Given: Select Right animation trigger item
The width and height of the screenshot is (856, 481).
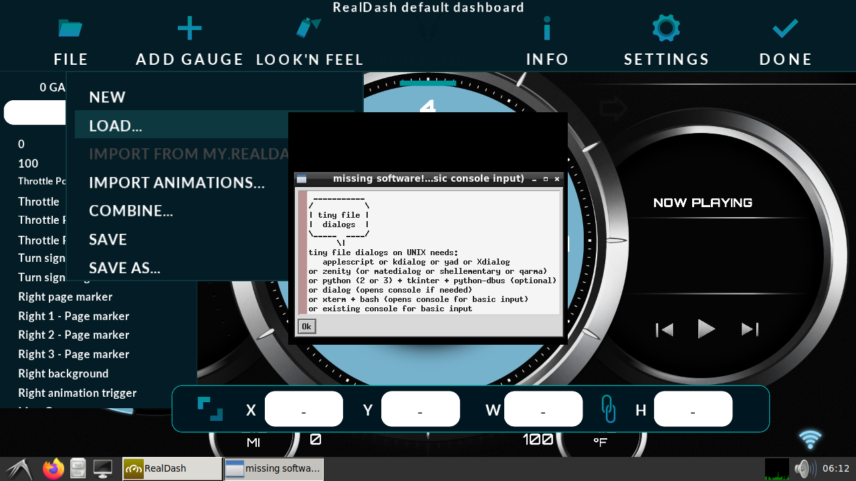Looking at the screenshot, I should coord(77,393).
